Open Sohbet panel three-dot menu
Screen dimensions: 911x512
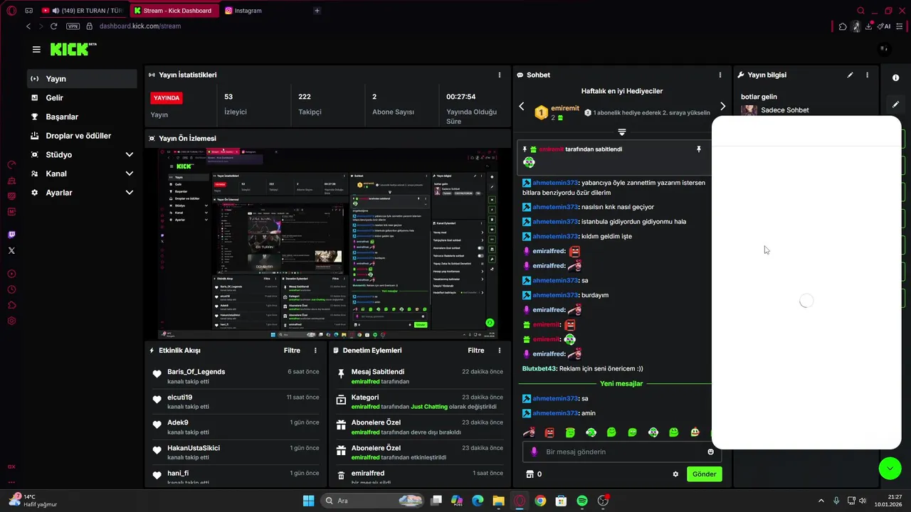720,75
